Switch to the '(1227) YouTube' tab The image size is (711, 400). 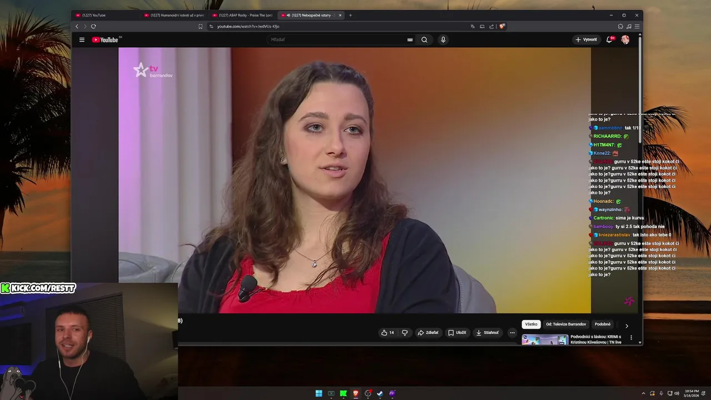point(106,15)
